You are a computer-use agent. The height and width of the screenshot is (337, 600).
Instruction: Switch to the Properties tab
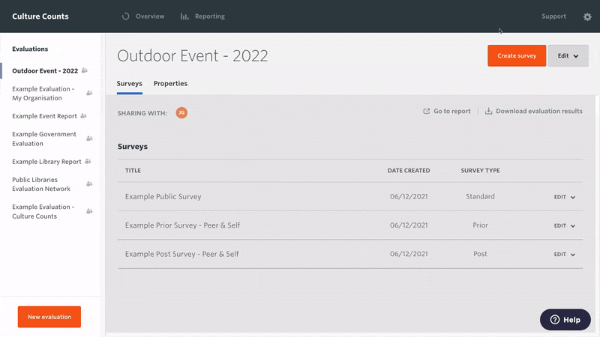(x=171, y=83)
